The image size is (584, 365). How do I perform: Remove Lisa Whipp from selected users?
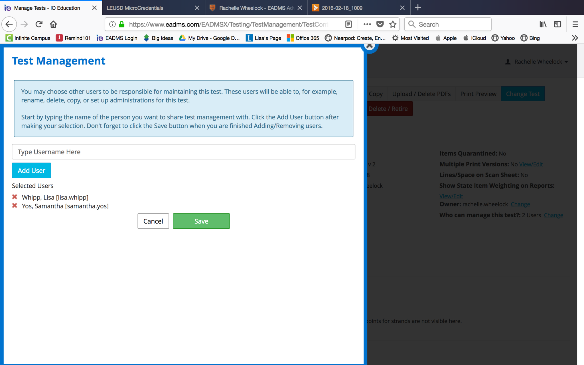click(15, 197)
